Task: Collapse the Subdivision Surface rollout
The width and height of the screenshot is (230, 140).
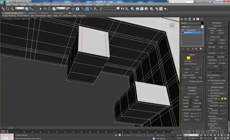Action: coord(217,87)
